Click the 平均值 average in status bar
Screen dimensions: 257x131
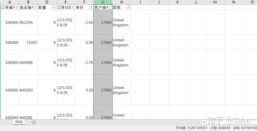coord(191,128)
